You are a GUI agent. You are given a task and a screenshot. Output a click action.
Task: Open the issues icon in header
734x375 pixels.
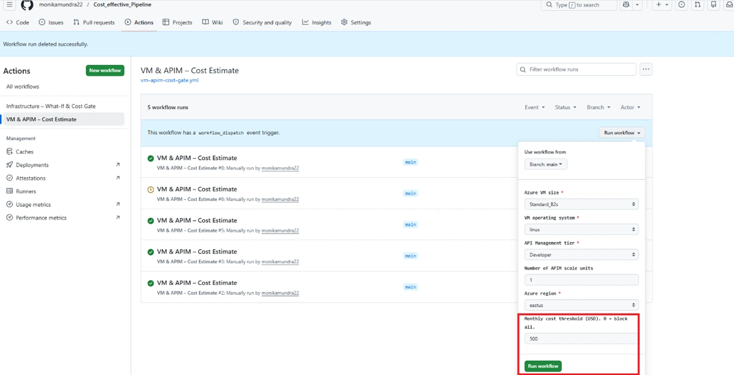[x=682, y=5]
